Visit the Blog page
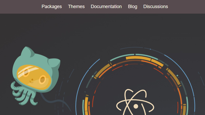Screen dimensions: 205x115 coord(132,7)
